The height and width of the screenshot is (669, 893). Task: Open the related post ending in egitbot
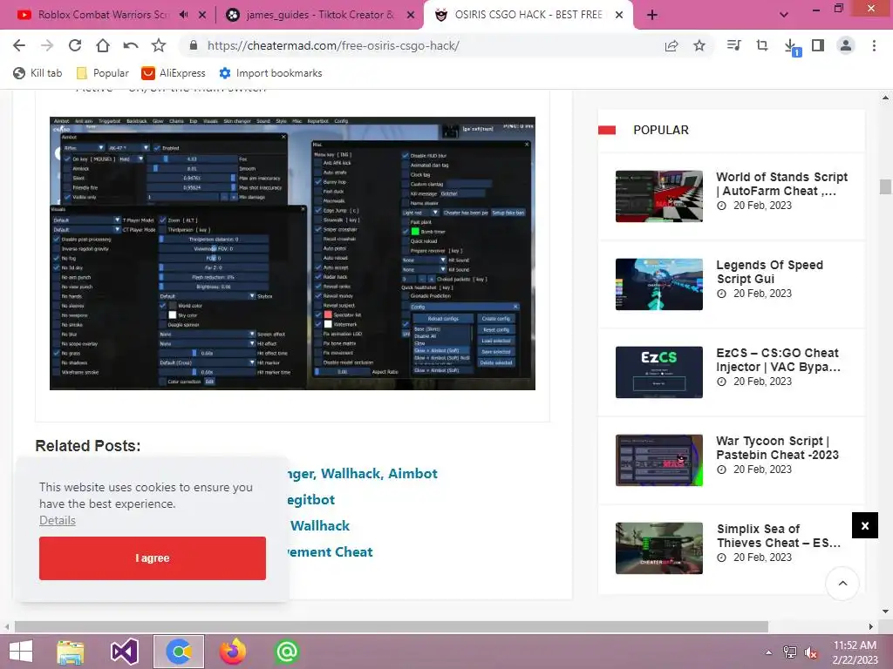coord(311,499)
